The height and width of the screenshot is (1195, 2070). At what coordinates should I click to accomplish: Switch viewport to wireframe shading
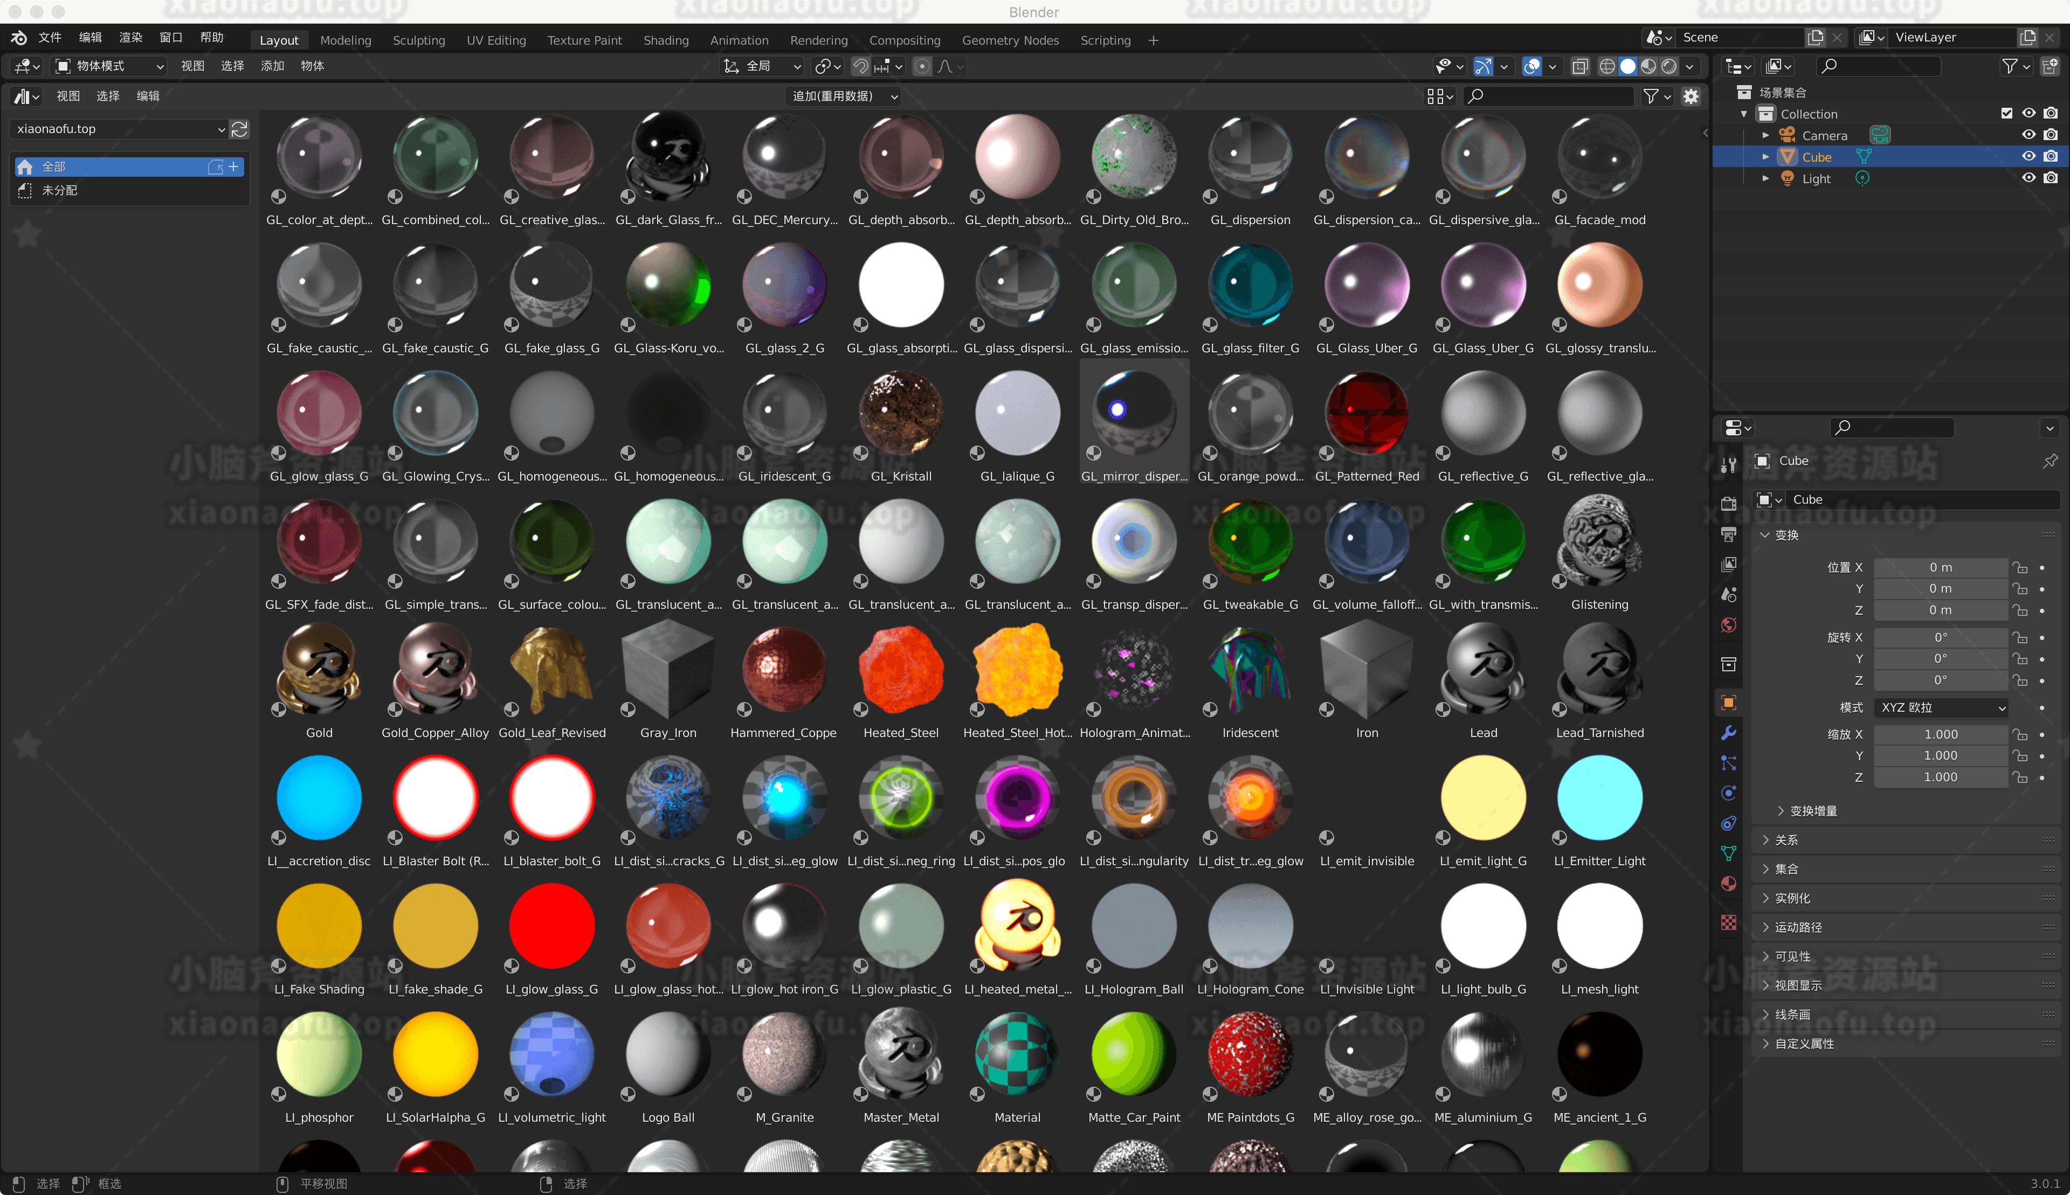tap(1607, 66)
